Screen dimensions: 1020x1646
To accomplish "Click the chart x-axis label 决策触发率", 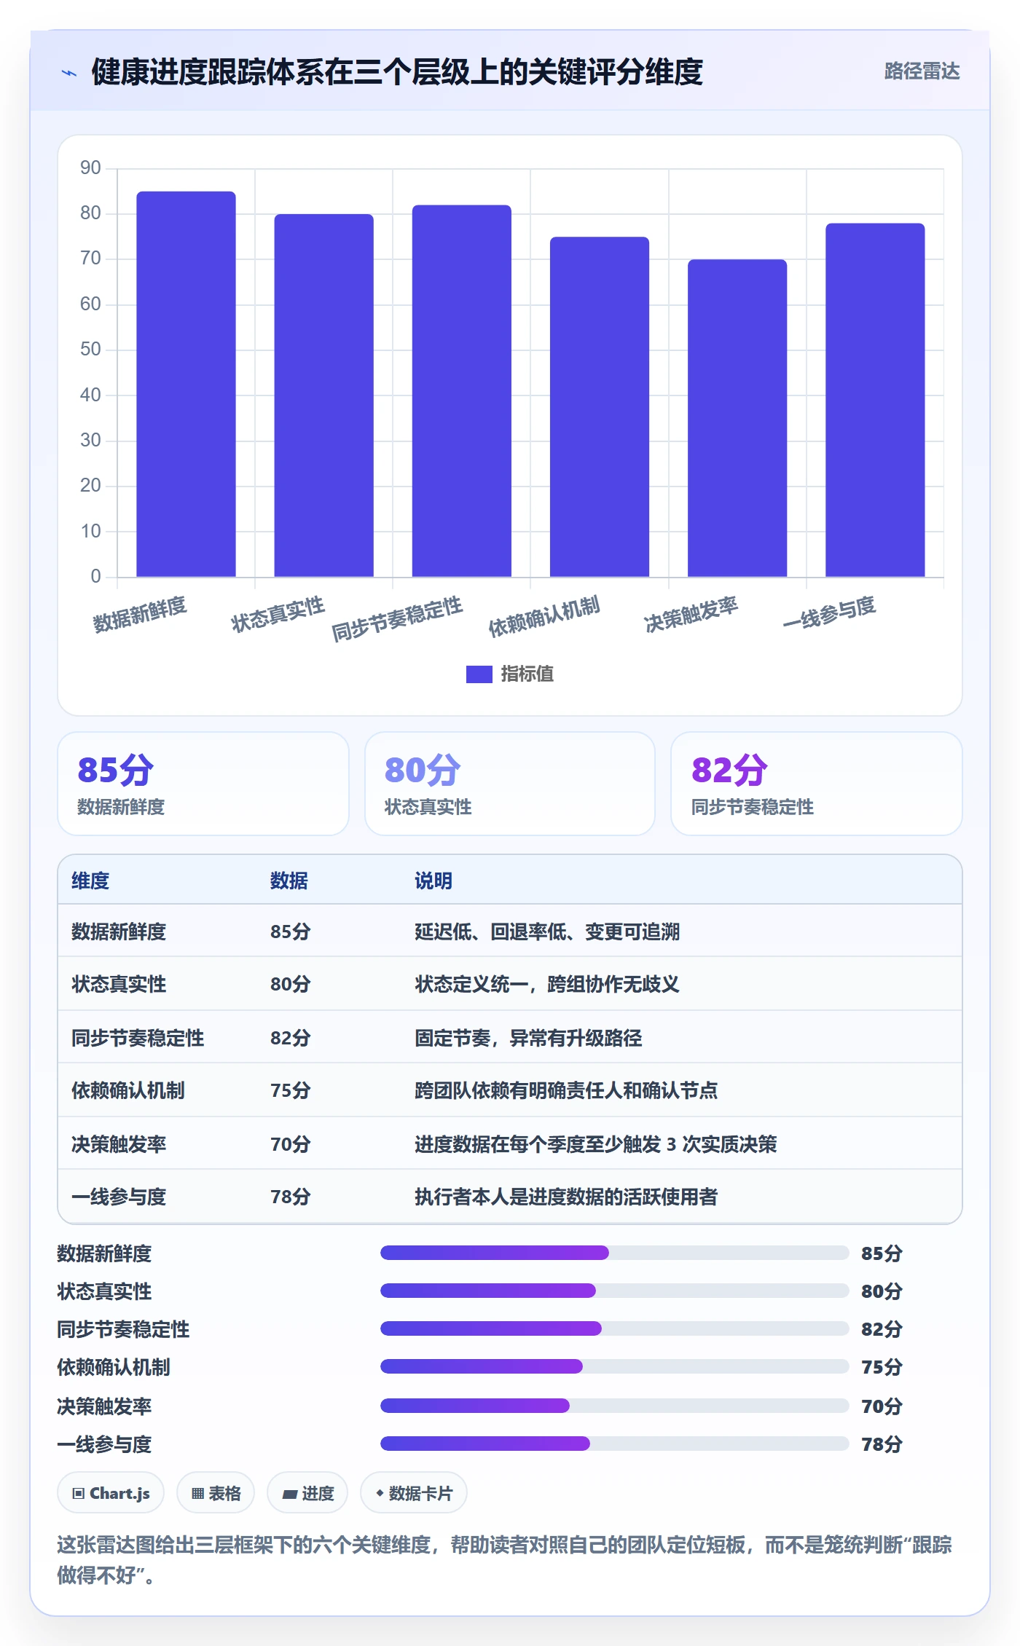I will pos(691,614).
